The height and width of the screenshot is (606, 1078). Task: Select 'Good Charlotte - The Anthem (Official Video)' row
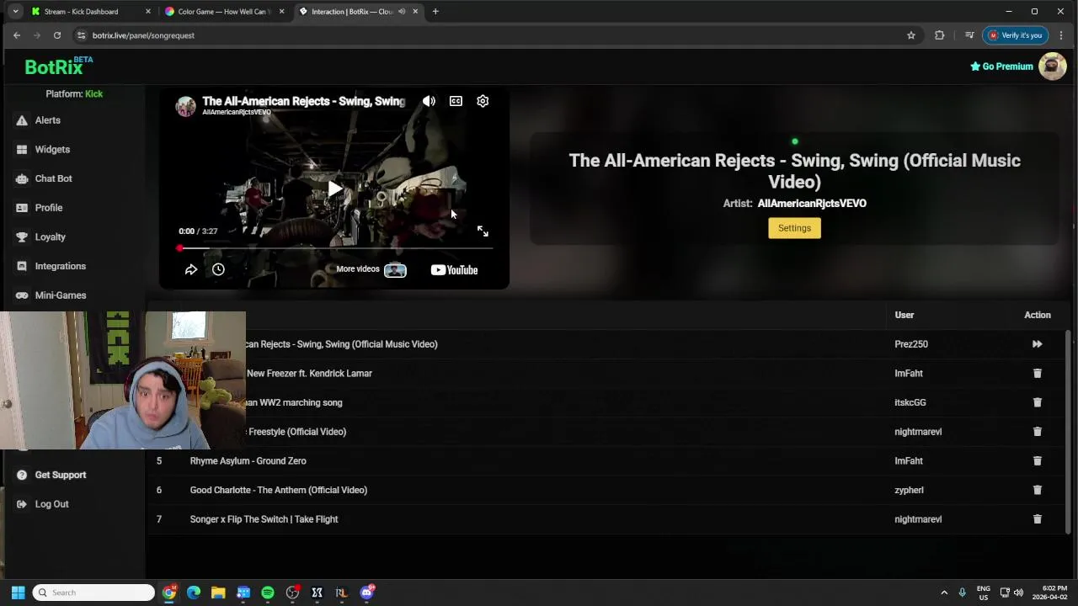click(x=606, y=490)
